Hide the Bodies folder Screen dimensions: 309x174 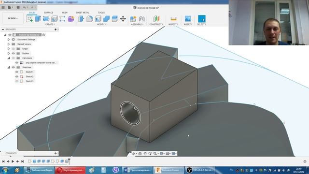pos(13,54)
